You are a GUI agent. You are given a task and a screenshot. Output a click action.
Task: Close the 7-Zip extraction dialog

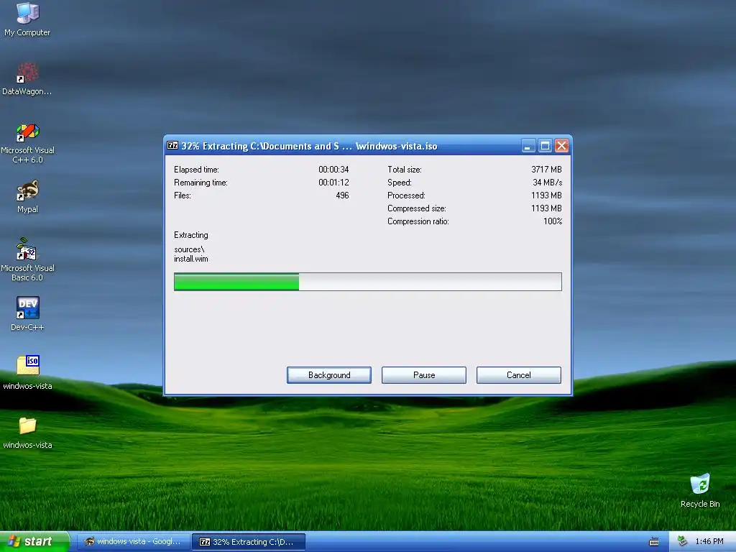pyautogui.click(x=561, y=146)
